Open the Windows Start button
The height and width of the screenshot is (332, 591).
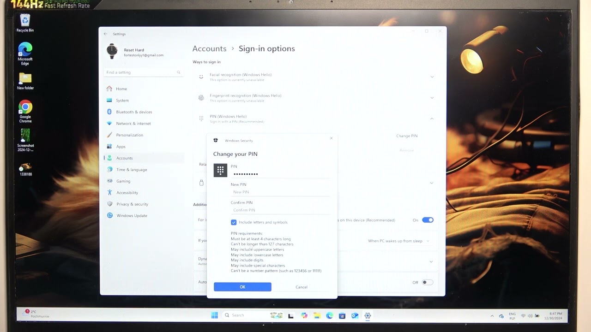(x=214, y=315)
